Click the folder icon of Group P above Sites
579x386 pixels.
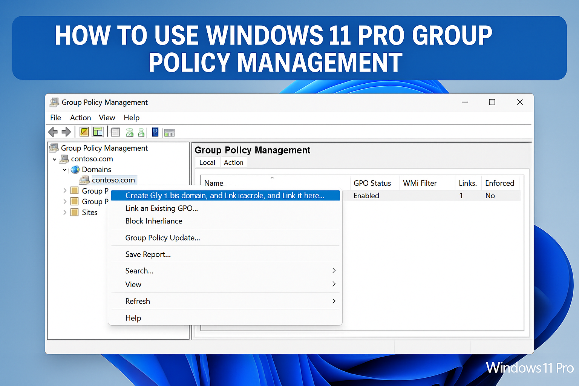pyautogui.click(x=75, y=201)
